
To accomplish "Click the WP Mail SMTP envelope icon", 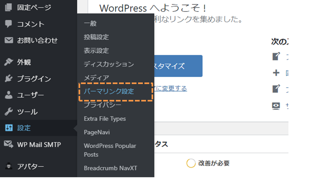I will [x=9, y=144].
